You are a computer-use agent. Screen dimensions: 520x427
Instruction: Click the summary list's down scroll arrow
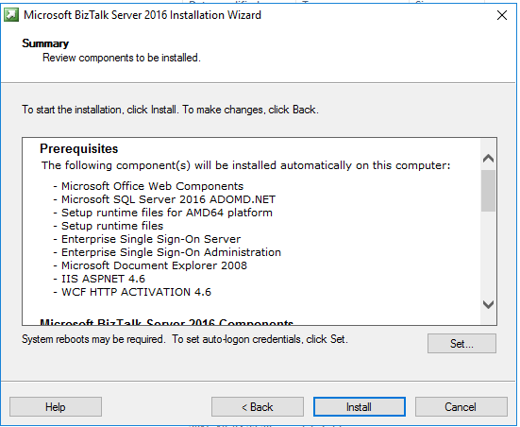coord(488,304)
